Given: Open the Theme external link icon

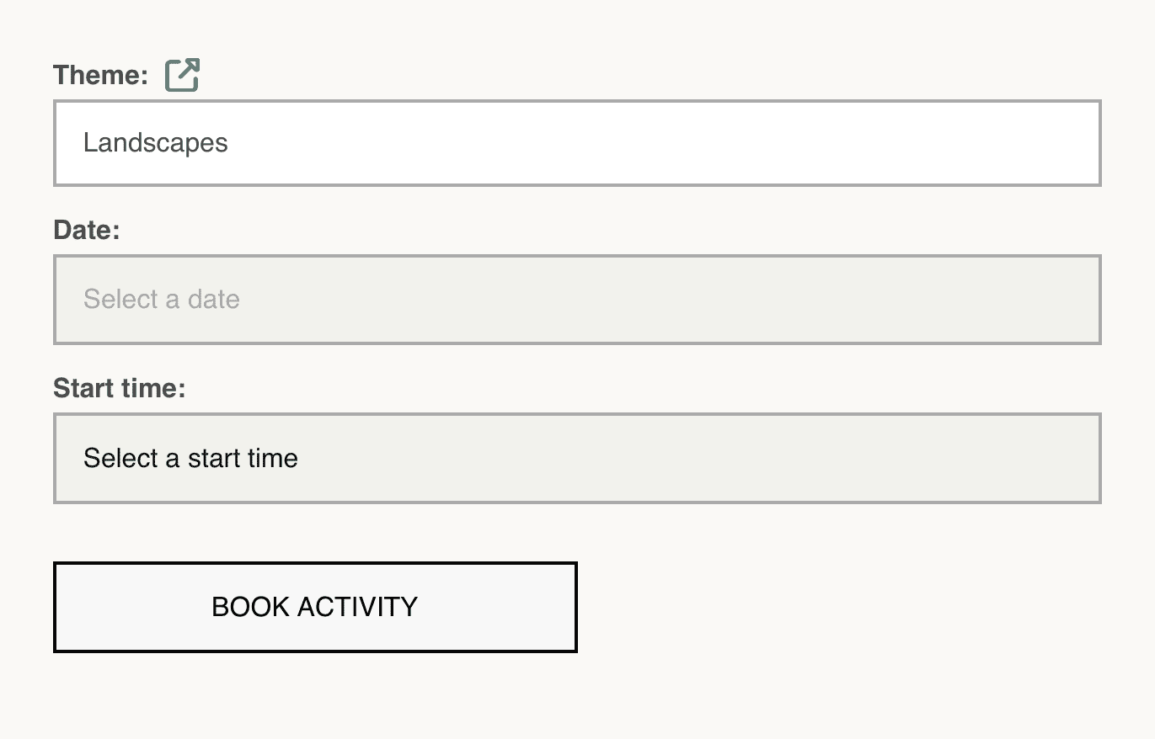Looking at the screenshot, I should tap(182, 75).
